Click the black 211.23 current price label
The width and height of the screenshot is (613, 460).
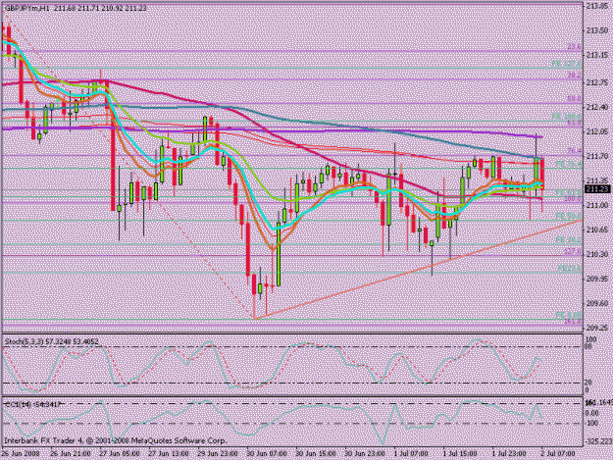pos(597,189)
